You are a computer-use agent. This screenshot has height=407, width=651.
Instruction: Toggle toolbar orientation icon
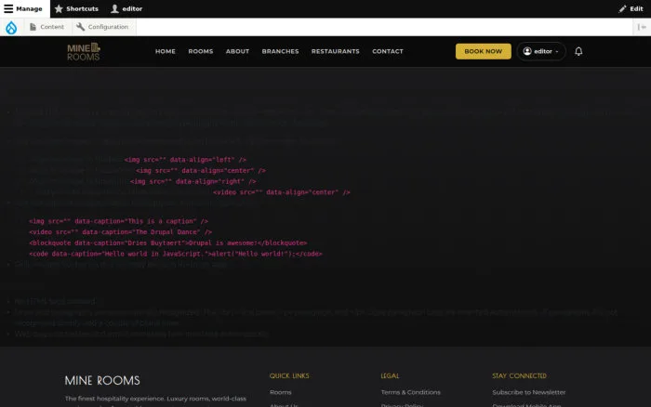click(642, 27)
